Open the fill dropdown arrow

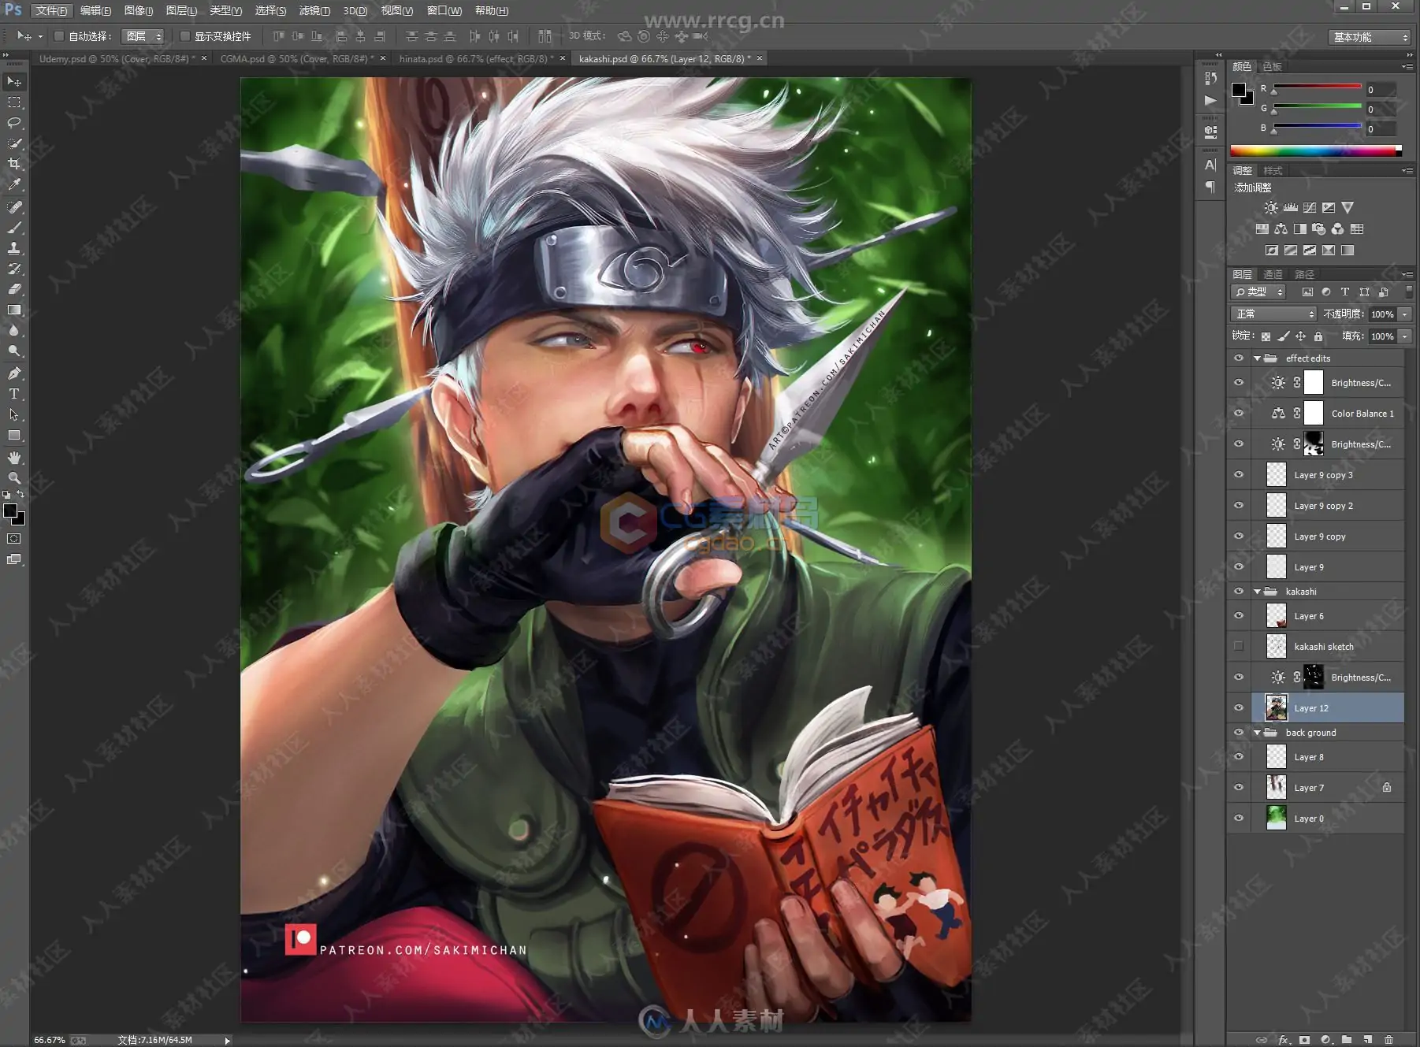(x=1404, y=336)
